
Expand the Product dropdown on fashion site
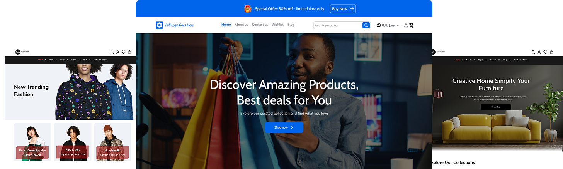(75, 59)
